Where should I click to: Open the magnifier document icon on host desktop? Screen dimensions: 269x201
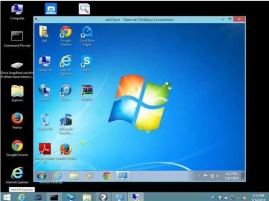click(84, 9)
